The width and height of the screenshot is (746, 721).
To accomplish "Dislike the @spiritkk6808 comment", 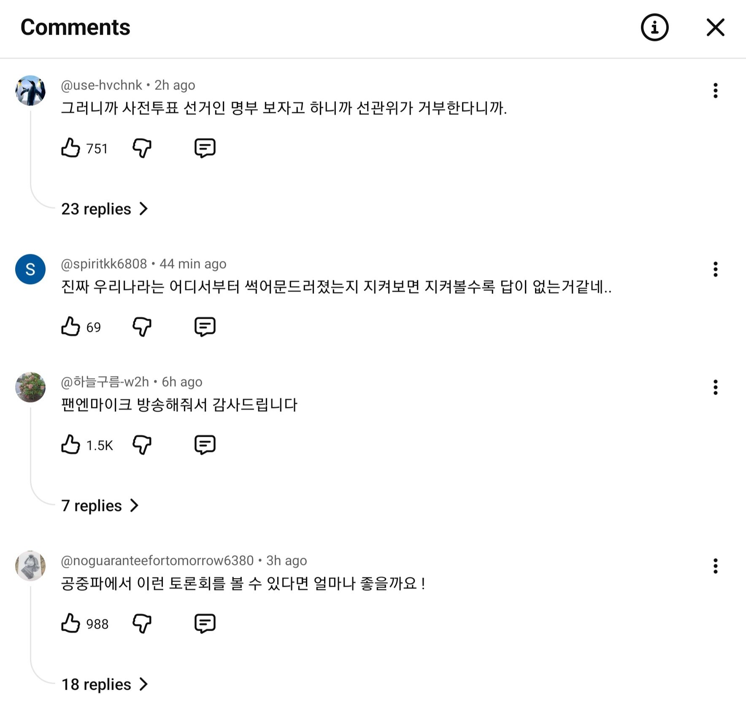I will 142,327.
